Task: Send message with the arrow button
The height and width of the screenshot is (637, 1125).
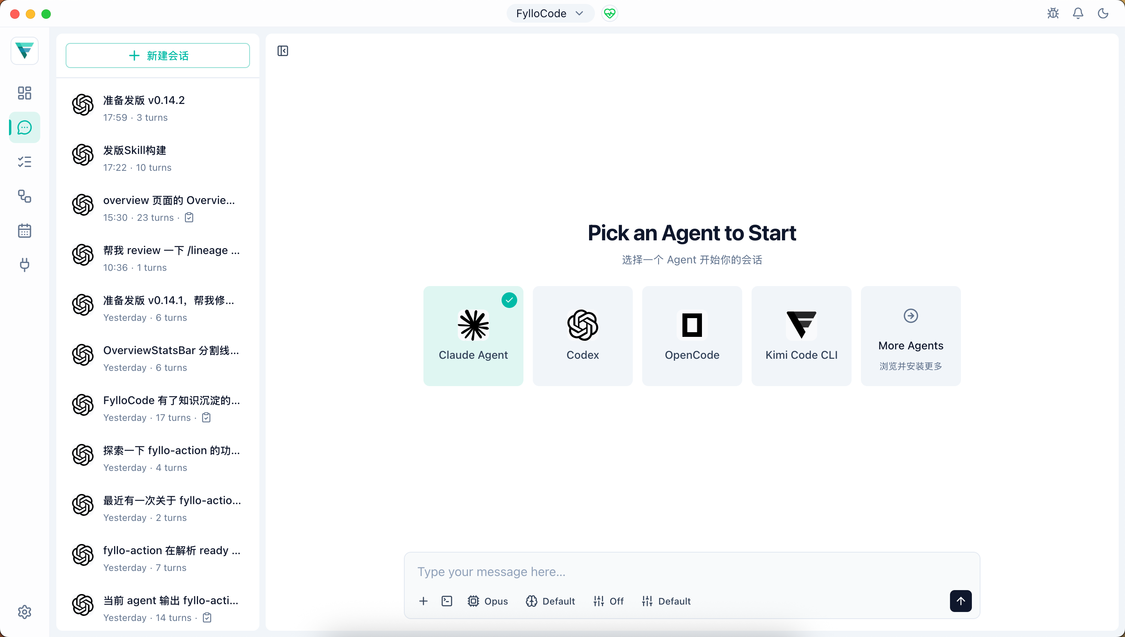Action: [x=961, y=601]
